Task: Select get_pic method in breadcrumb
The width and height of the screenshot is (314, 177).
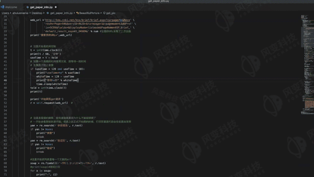Action: (x=111, y=13)
